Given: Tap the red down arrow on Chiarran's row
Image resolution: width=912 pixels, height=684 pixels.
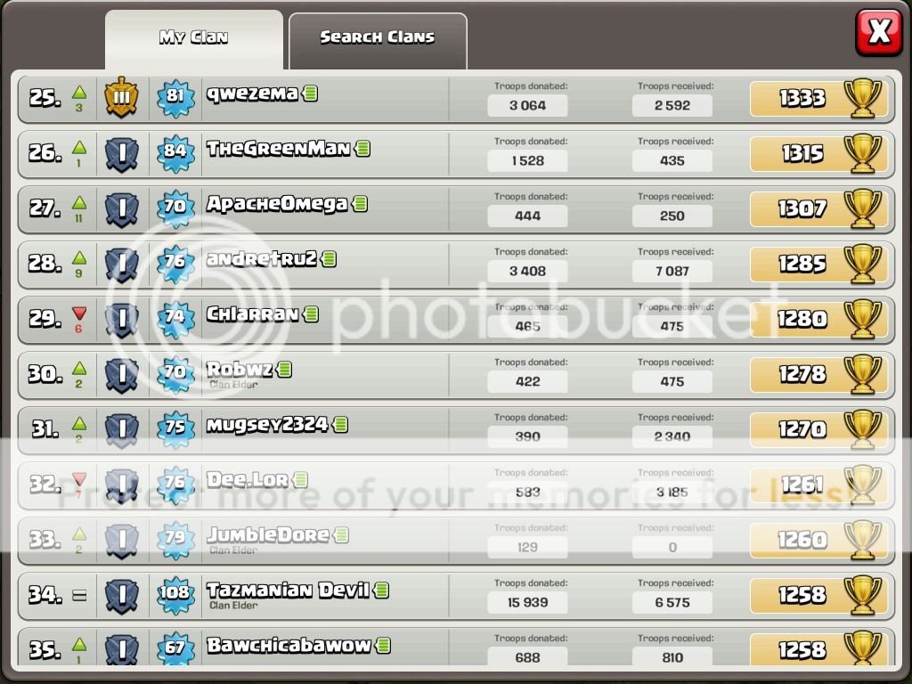Looking at the screenshot, I should click(x=79, y=313).
